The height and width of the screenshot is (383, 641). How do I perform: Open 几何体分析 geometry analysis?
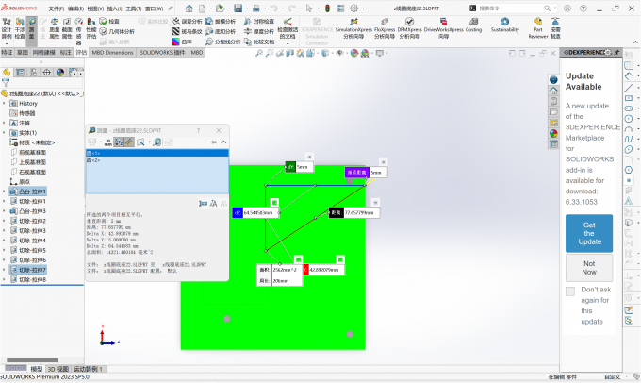[x=117, y=31]
